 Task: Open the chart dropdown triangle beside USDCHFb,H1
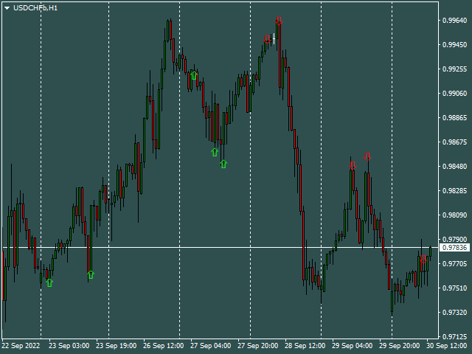pyautogui.click(x=7, y=8)
